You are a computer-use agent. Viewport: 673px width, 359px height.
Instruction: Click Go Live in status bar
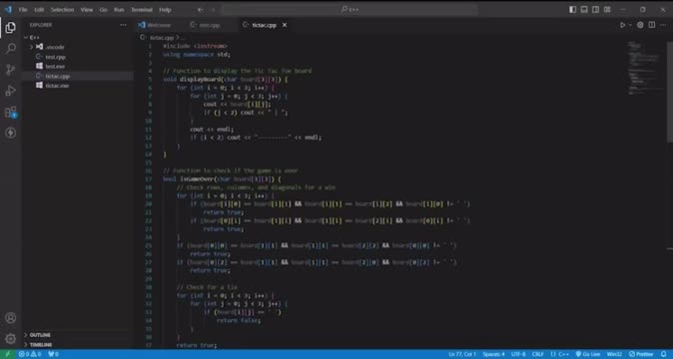[x=588, y=354]
